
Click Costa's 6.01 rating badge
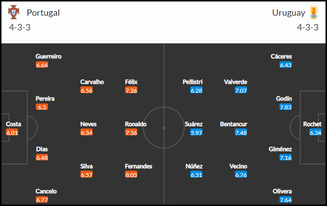point(12,132)
